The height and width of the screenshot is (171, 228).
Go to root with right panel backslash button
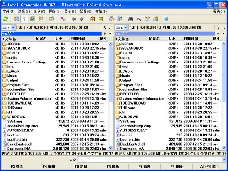tap(218, 28)
